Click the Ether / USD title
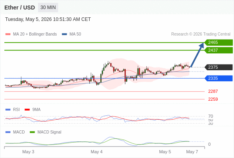This screenshot has width=234, height=158. click(19, 8)
